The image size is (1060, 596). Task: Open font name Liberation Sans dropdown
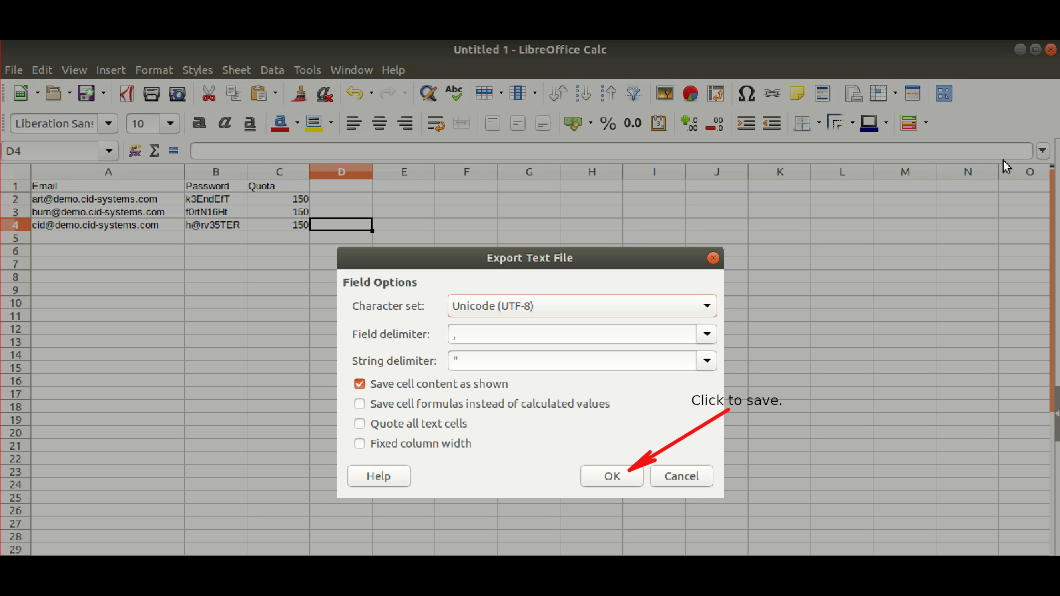tap(108, 123)
